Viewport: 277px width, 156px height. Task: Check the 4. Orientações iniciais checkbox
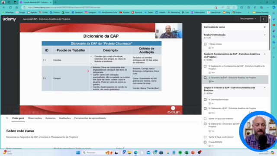[205, 100]
